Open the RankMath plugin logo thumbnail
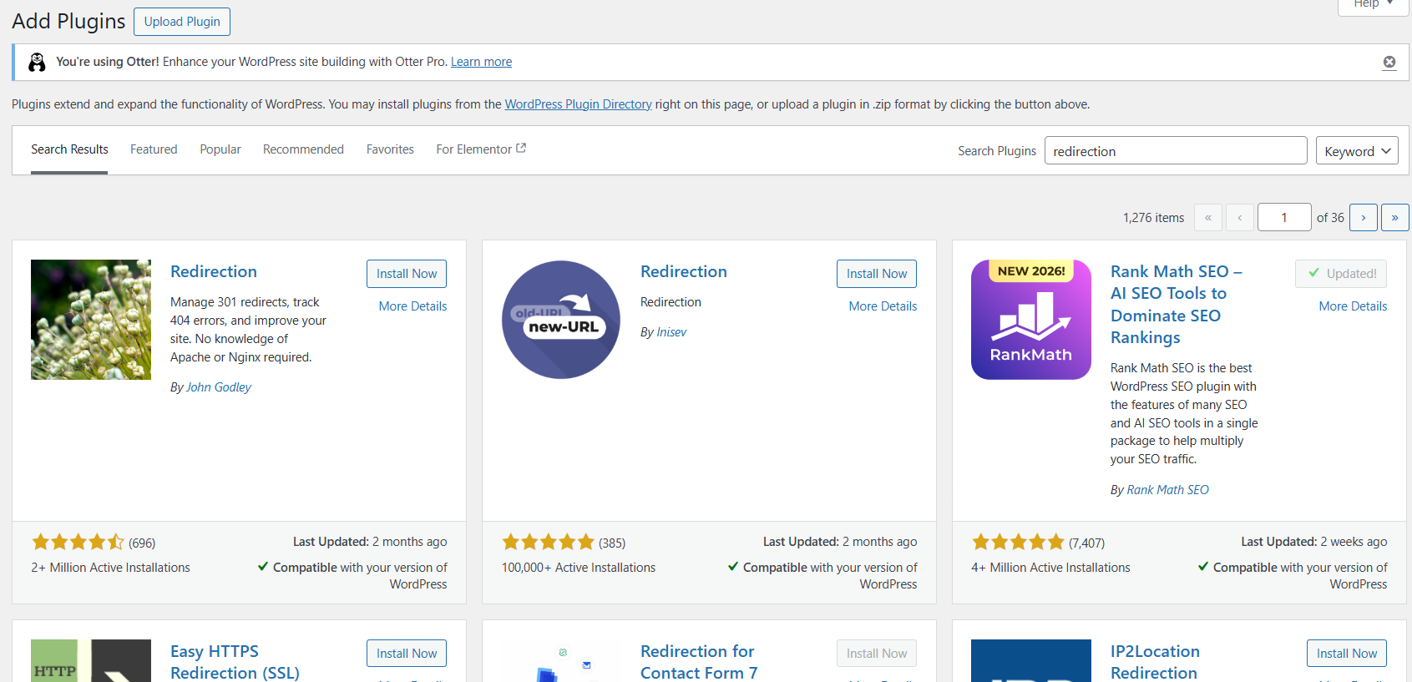1412x682 pixels. click(1031, 320)
